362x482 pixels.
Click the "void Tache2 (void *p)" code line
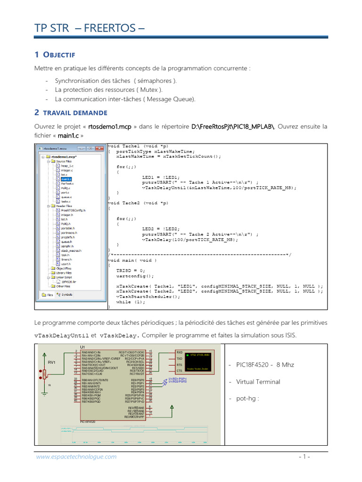[138, 203]
